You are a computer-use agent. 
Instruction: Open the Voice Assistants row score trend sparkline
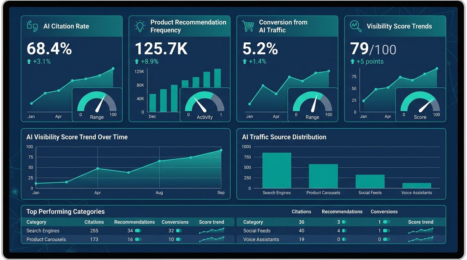pos(421,239)
